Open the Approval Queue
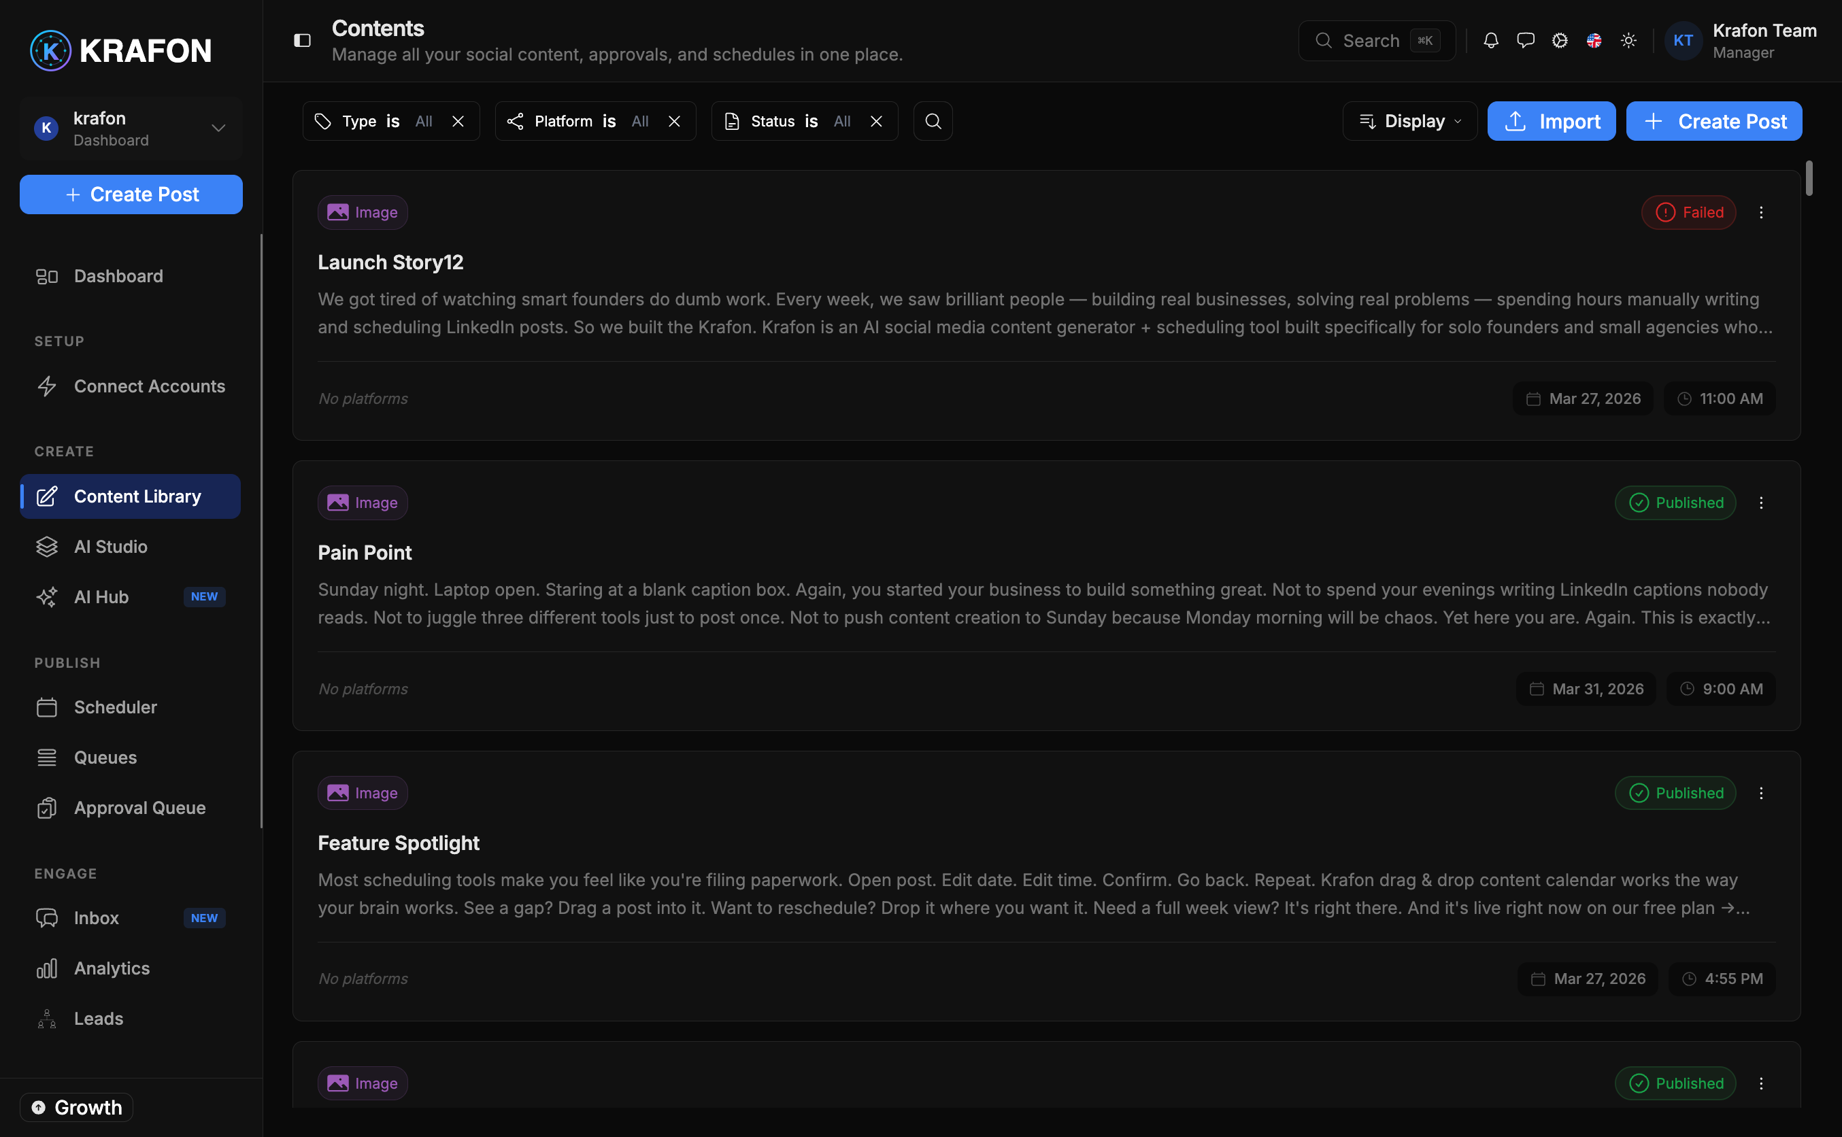Image resolution: width=1842 pixels, height=1137 pixels. (x=130, y=809)
